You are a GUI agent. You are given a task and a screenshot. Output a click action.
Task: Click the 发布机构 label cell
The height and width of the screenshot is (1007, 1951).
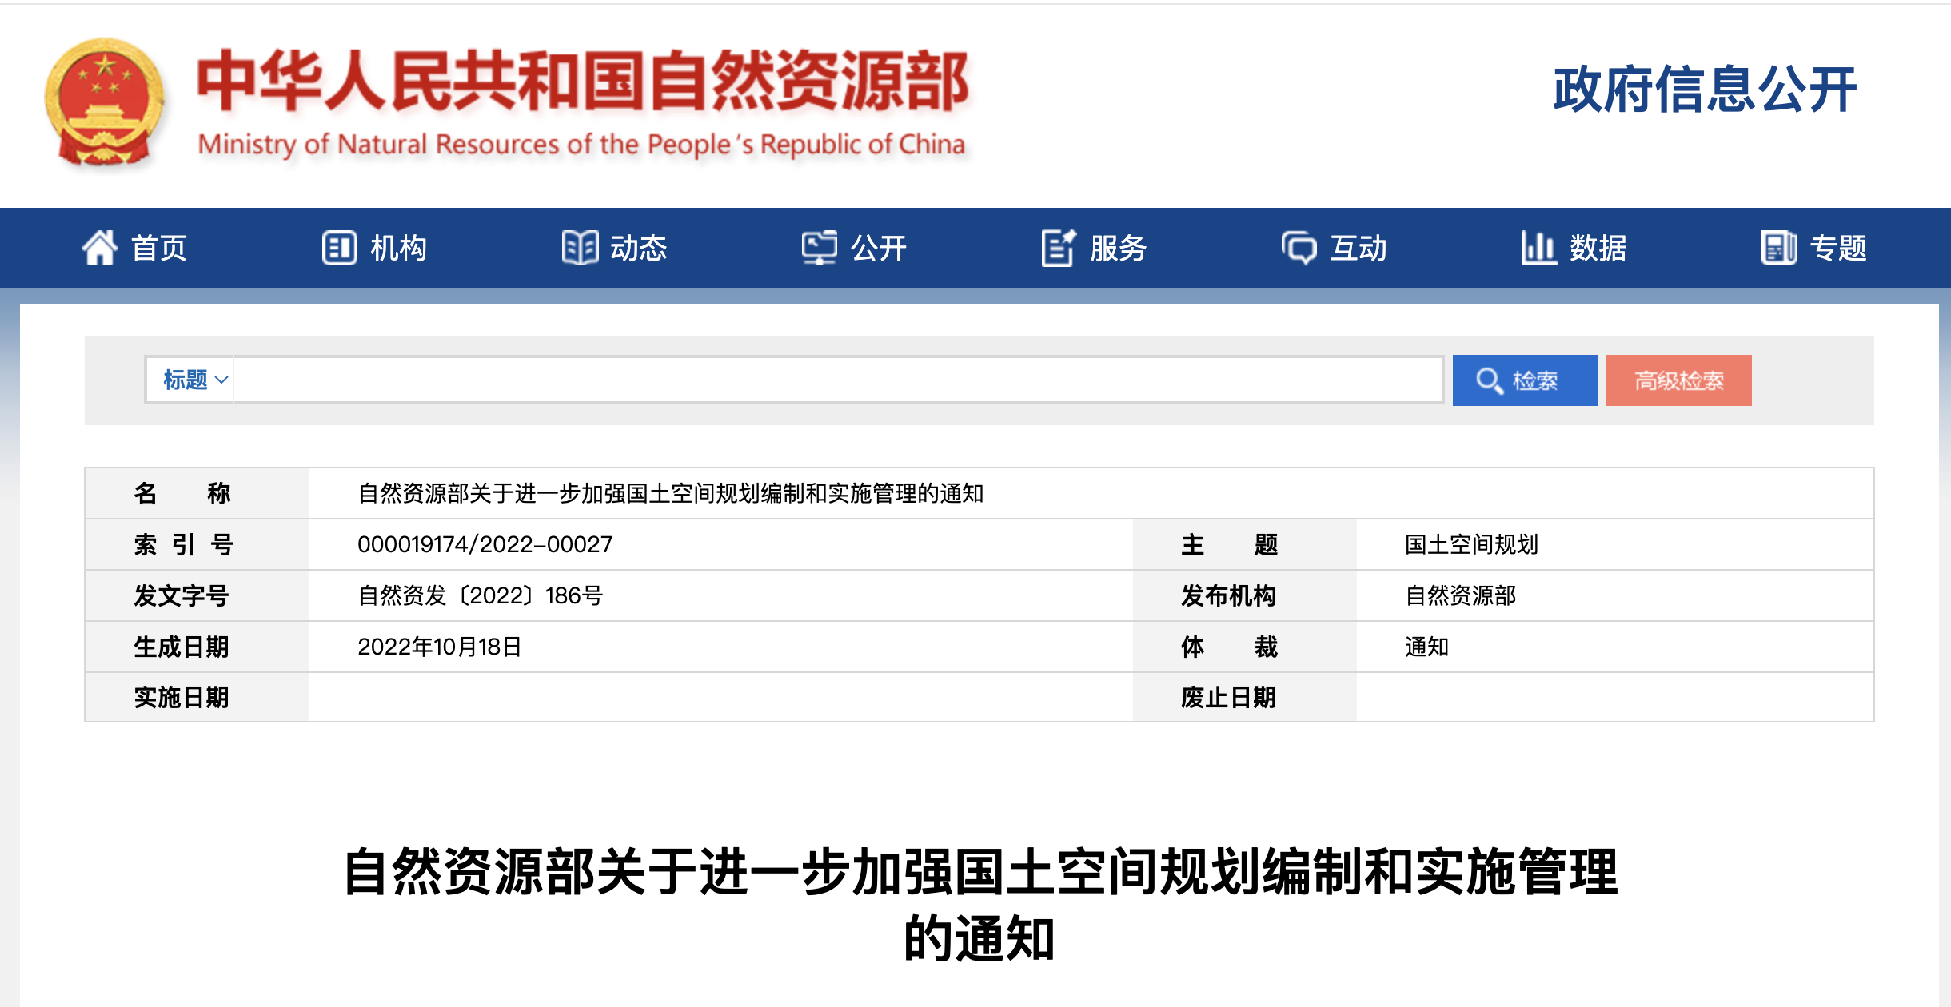point(1245,595)
